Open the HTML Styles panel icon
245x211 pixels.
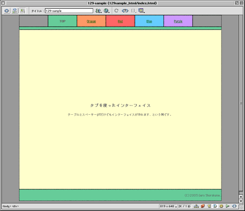click(209, 206)
